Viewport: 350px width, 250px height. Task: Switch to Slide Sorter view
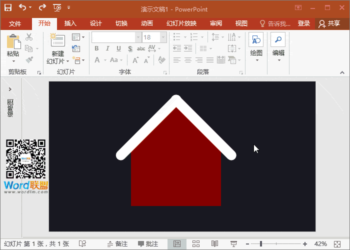pos(196,243)
